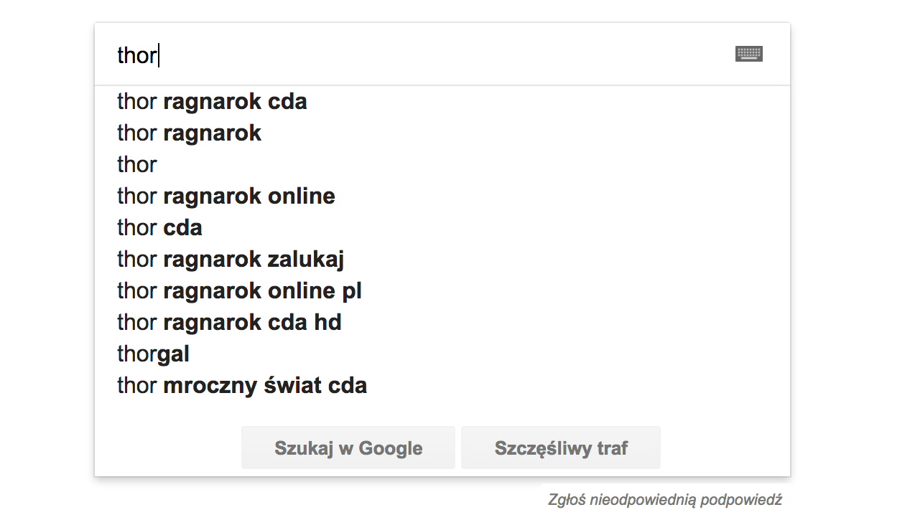
Task: Click the Google Search submit button
Action: click(348, 447)
